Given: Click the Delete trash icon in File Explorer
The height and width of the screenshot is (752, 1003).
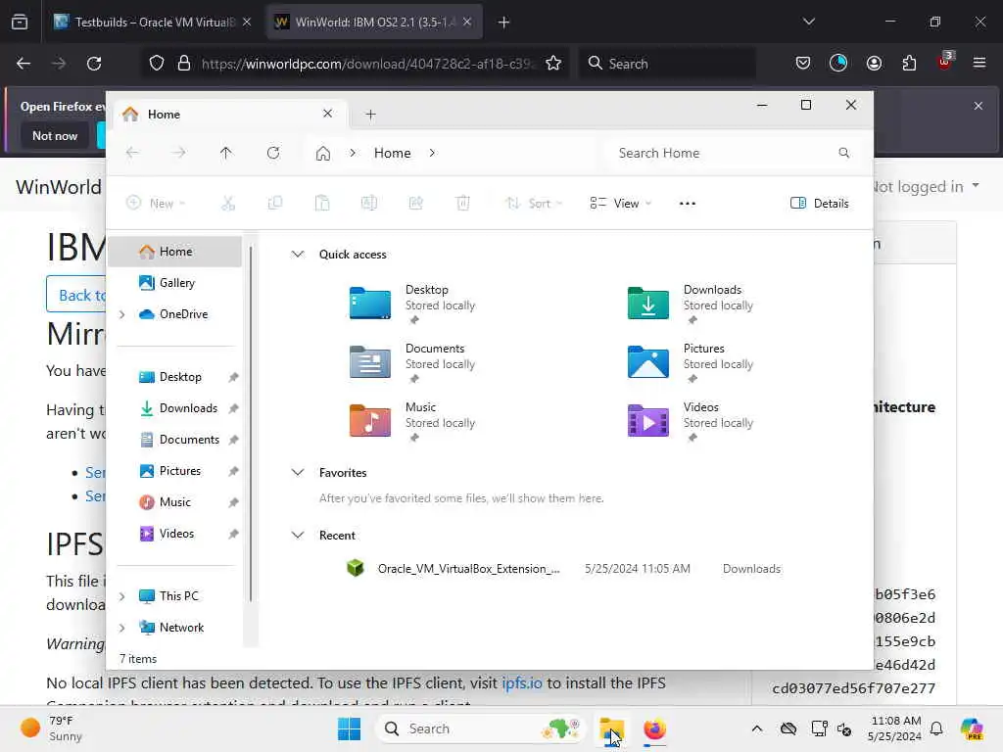Looking at the screenshot, I should [x=463, y=204].
